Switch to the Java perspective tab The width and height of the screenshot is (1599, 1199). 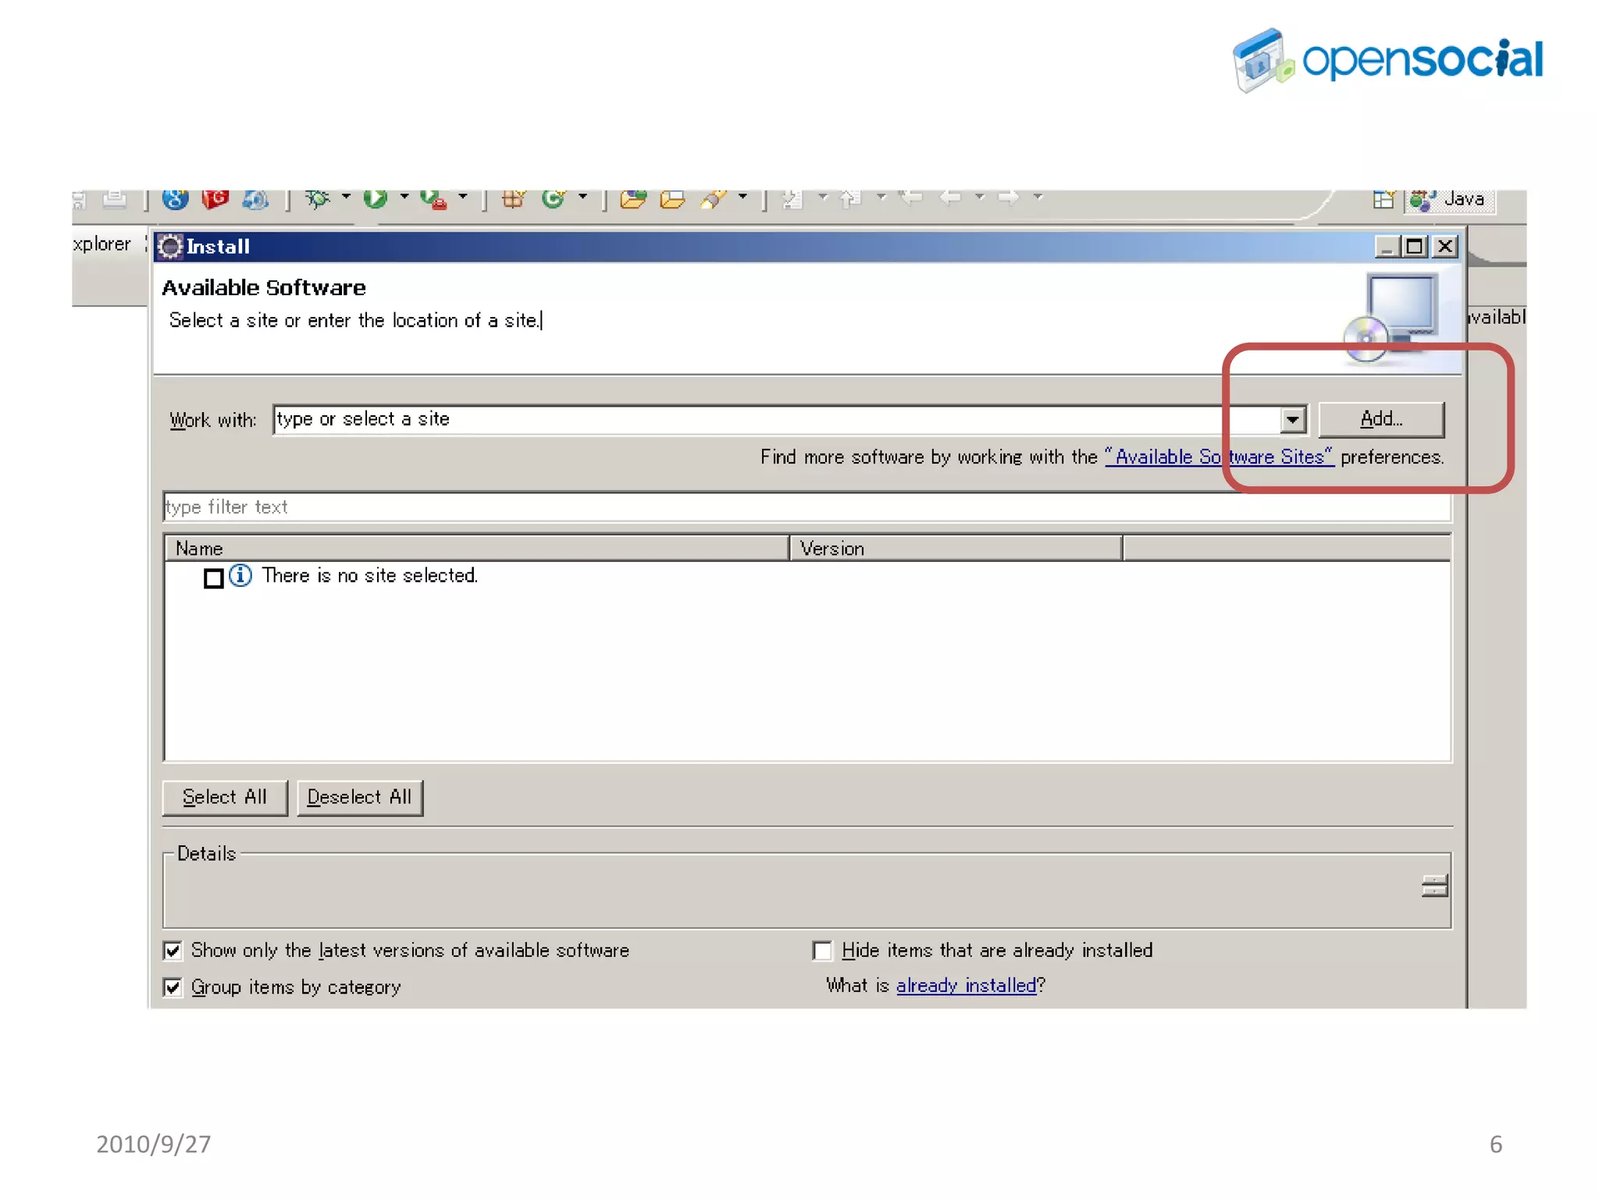point(1452,200)
